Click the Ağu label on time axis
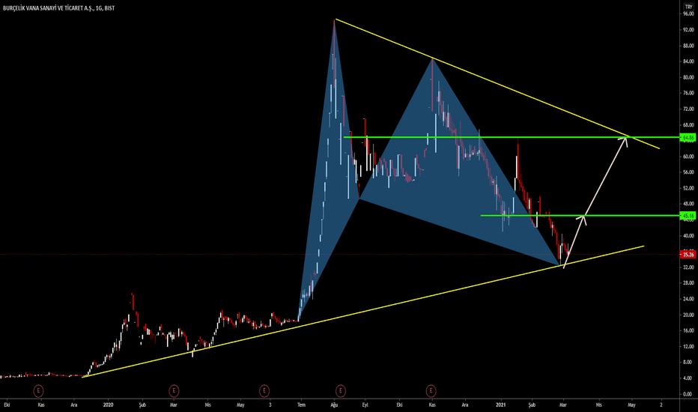 point(334,405)
